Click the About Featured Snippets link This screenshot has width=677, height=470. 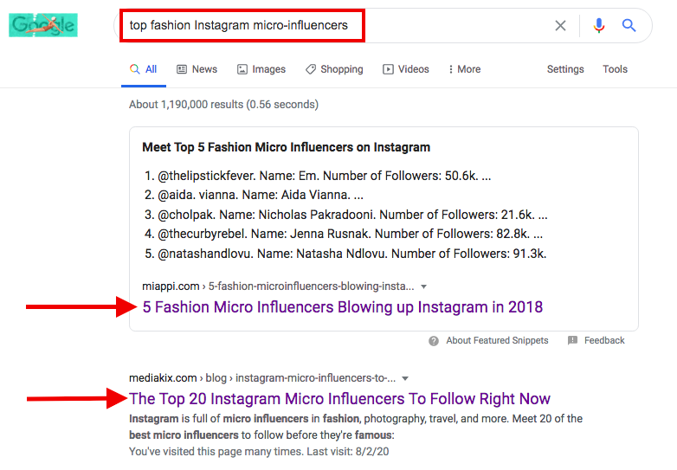click(497, 341)
